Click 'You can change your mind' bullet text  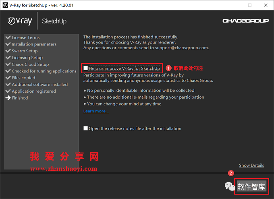(x=124, y=104)
